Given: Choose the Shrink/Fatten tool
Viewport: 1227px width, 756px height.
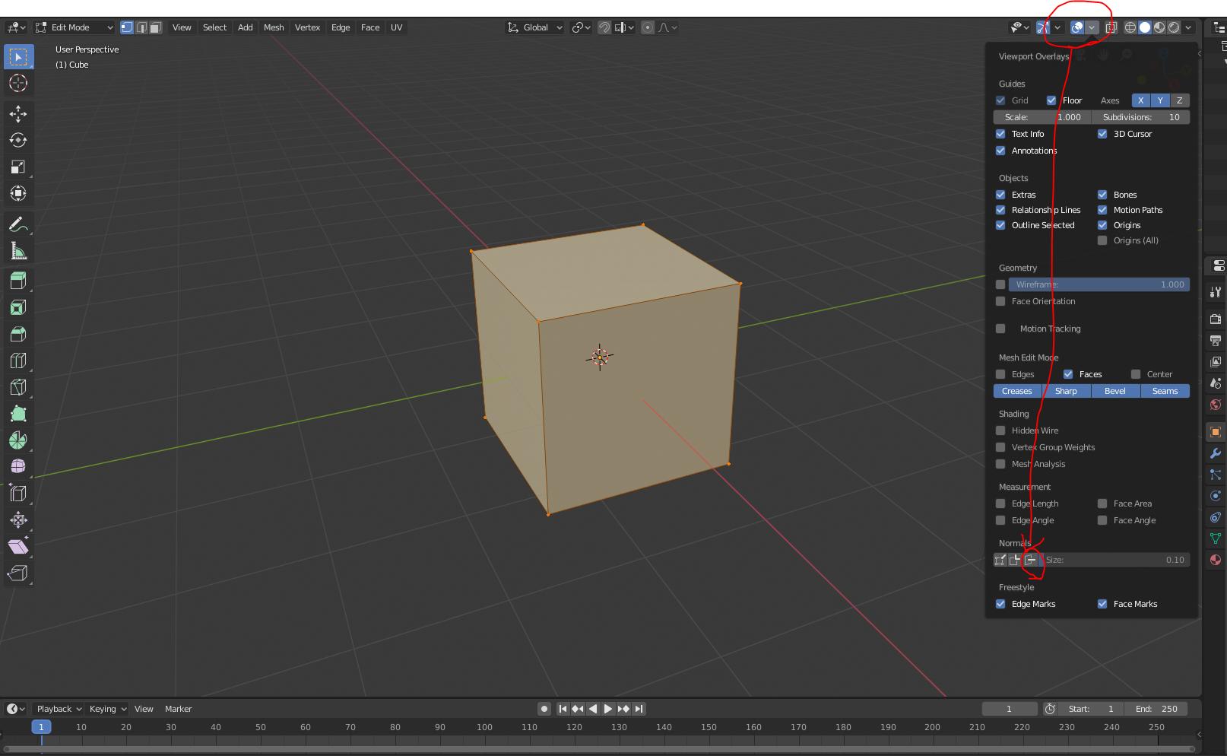Looking at the screenshot, I should pos(18,520).
